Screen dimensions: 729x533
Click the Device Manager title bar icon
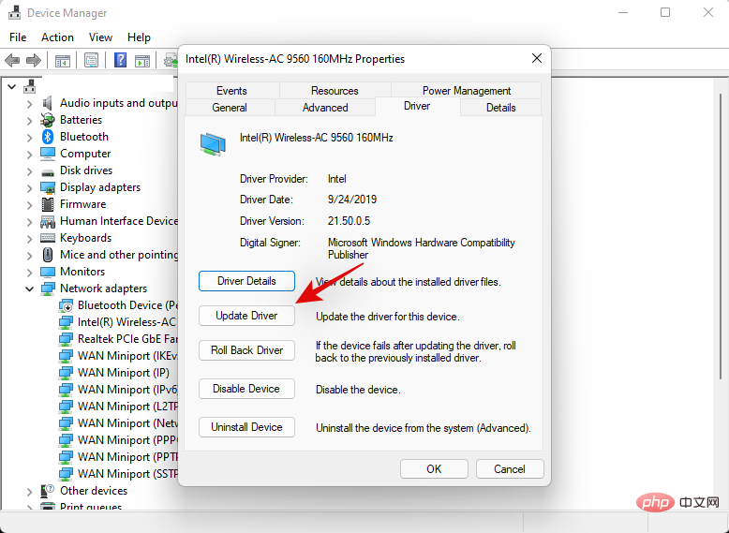(14, 12)
